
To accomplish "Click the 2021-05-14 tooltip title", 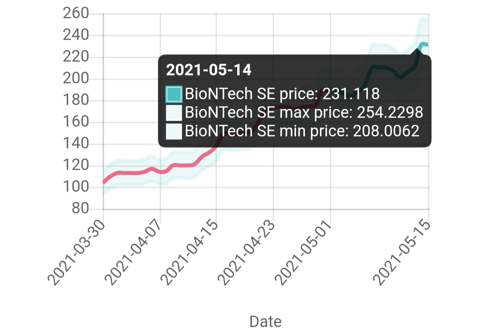I will click(208, 69).
